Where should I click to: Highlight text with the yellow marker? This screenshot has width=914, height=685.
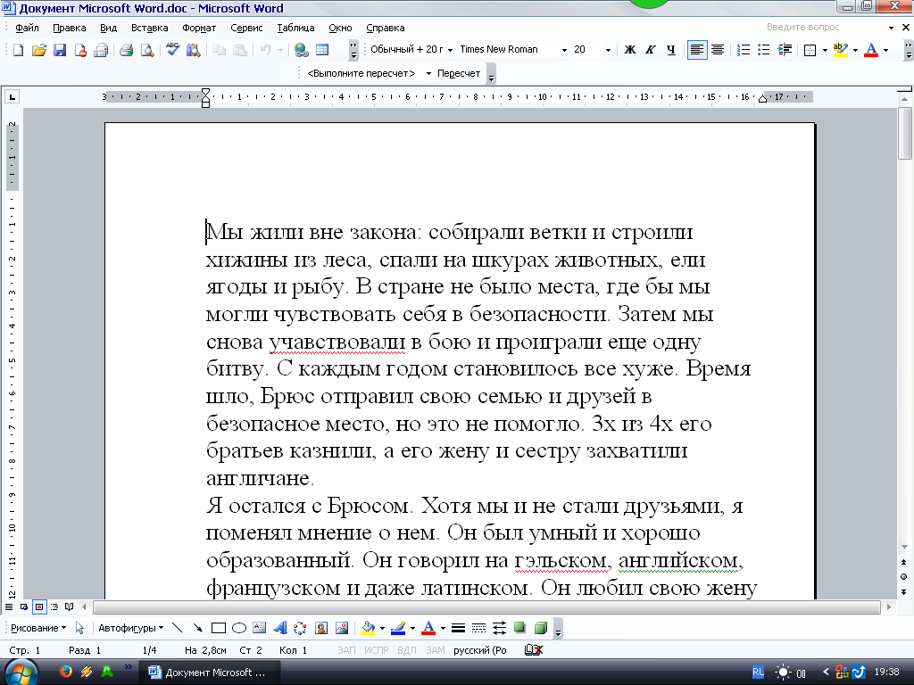pos(840,50)
